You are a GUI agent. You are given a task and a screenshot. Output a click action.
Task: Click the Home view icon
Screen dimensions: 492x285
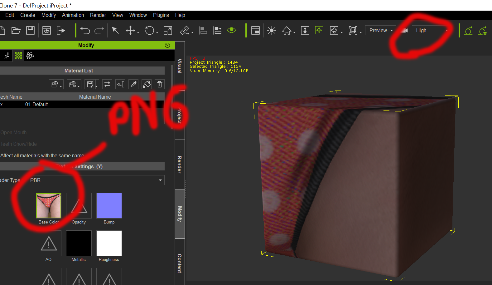(287, 30)
